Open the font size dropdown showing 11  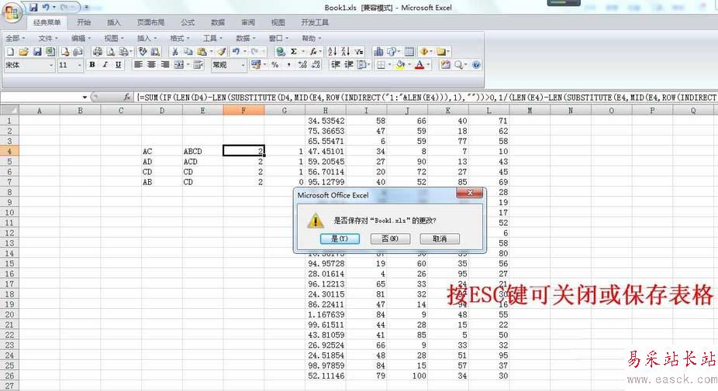click(79, 65)
